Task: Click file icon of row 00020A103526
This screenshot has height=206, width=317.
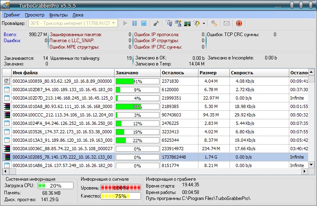Action: tap(7, 132)
